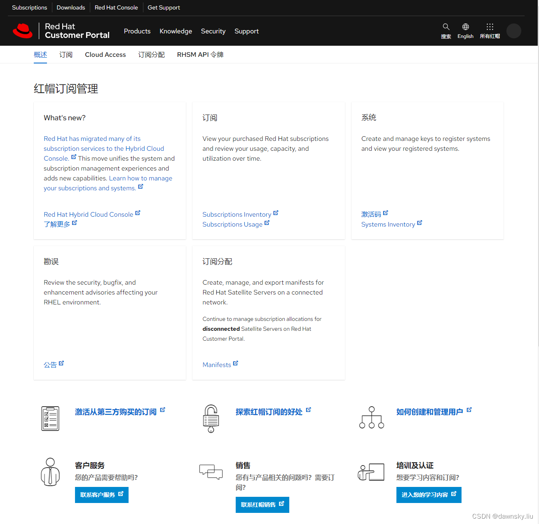Click external link icon after Red Hat Hybrid Cloud Console
Screen dimensions: 539x524
pos(138,213)
